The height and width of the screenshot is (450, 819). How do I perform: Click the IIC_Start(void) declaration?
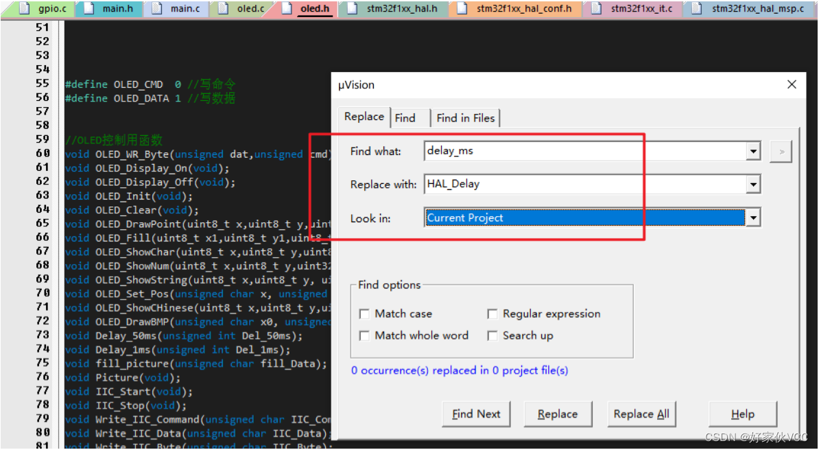point(129,392)
